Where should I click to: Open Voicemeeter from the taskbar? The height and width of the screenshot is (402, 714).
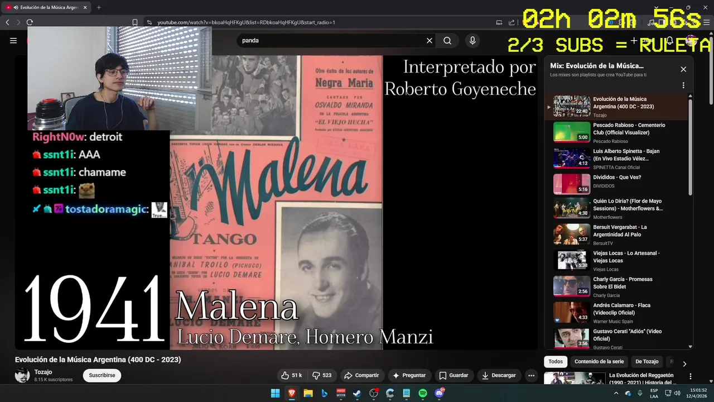pos(341,393)
